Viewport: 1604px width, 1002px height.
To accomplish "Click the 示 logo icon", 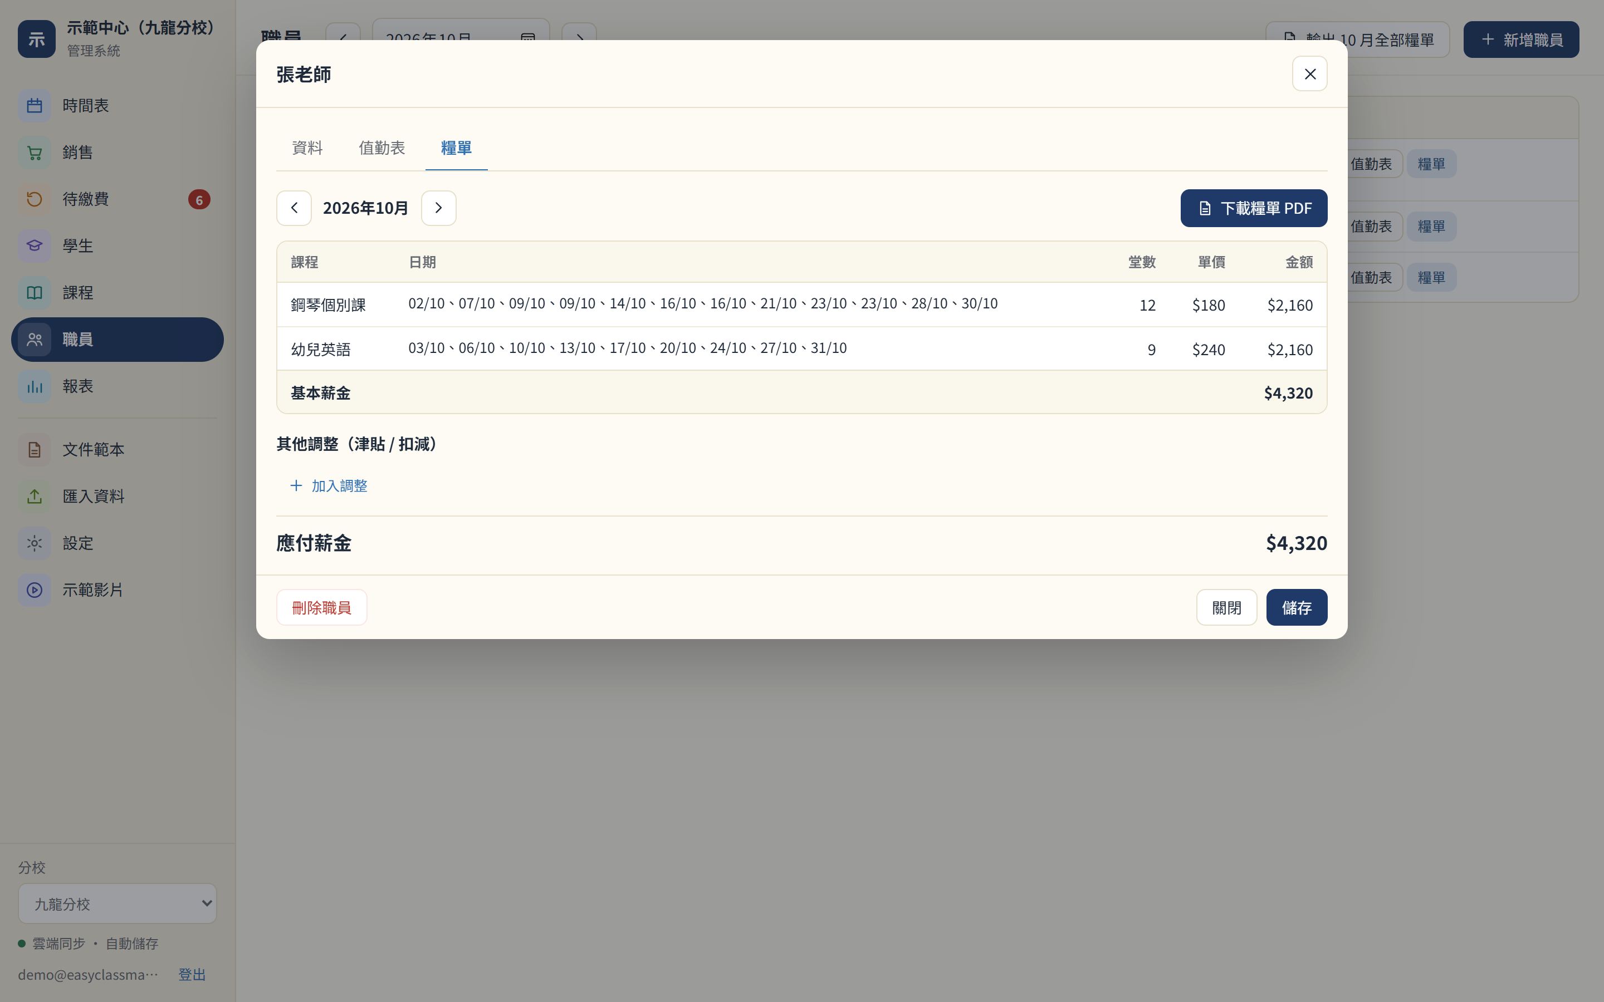I will (x=36, y=39).
